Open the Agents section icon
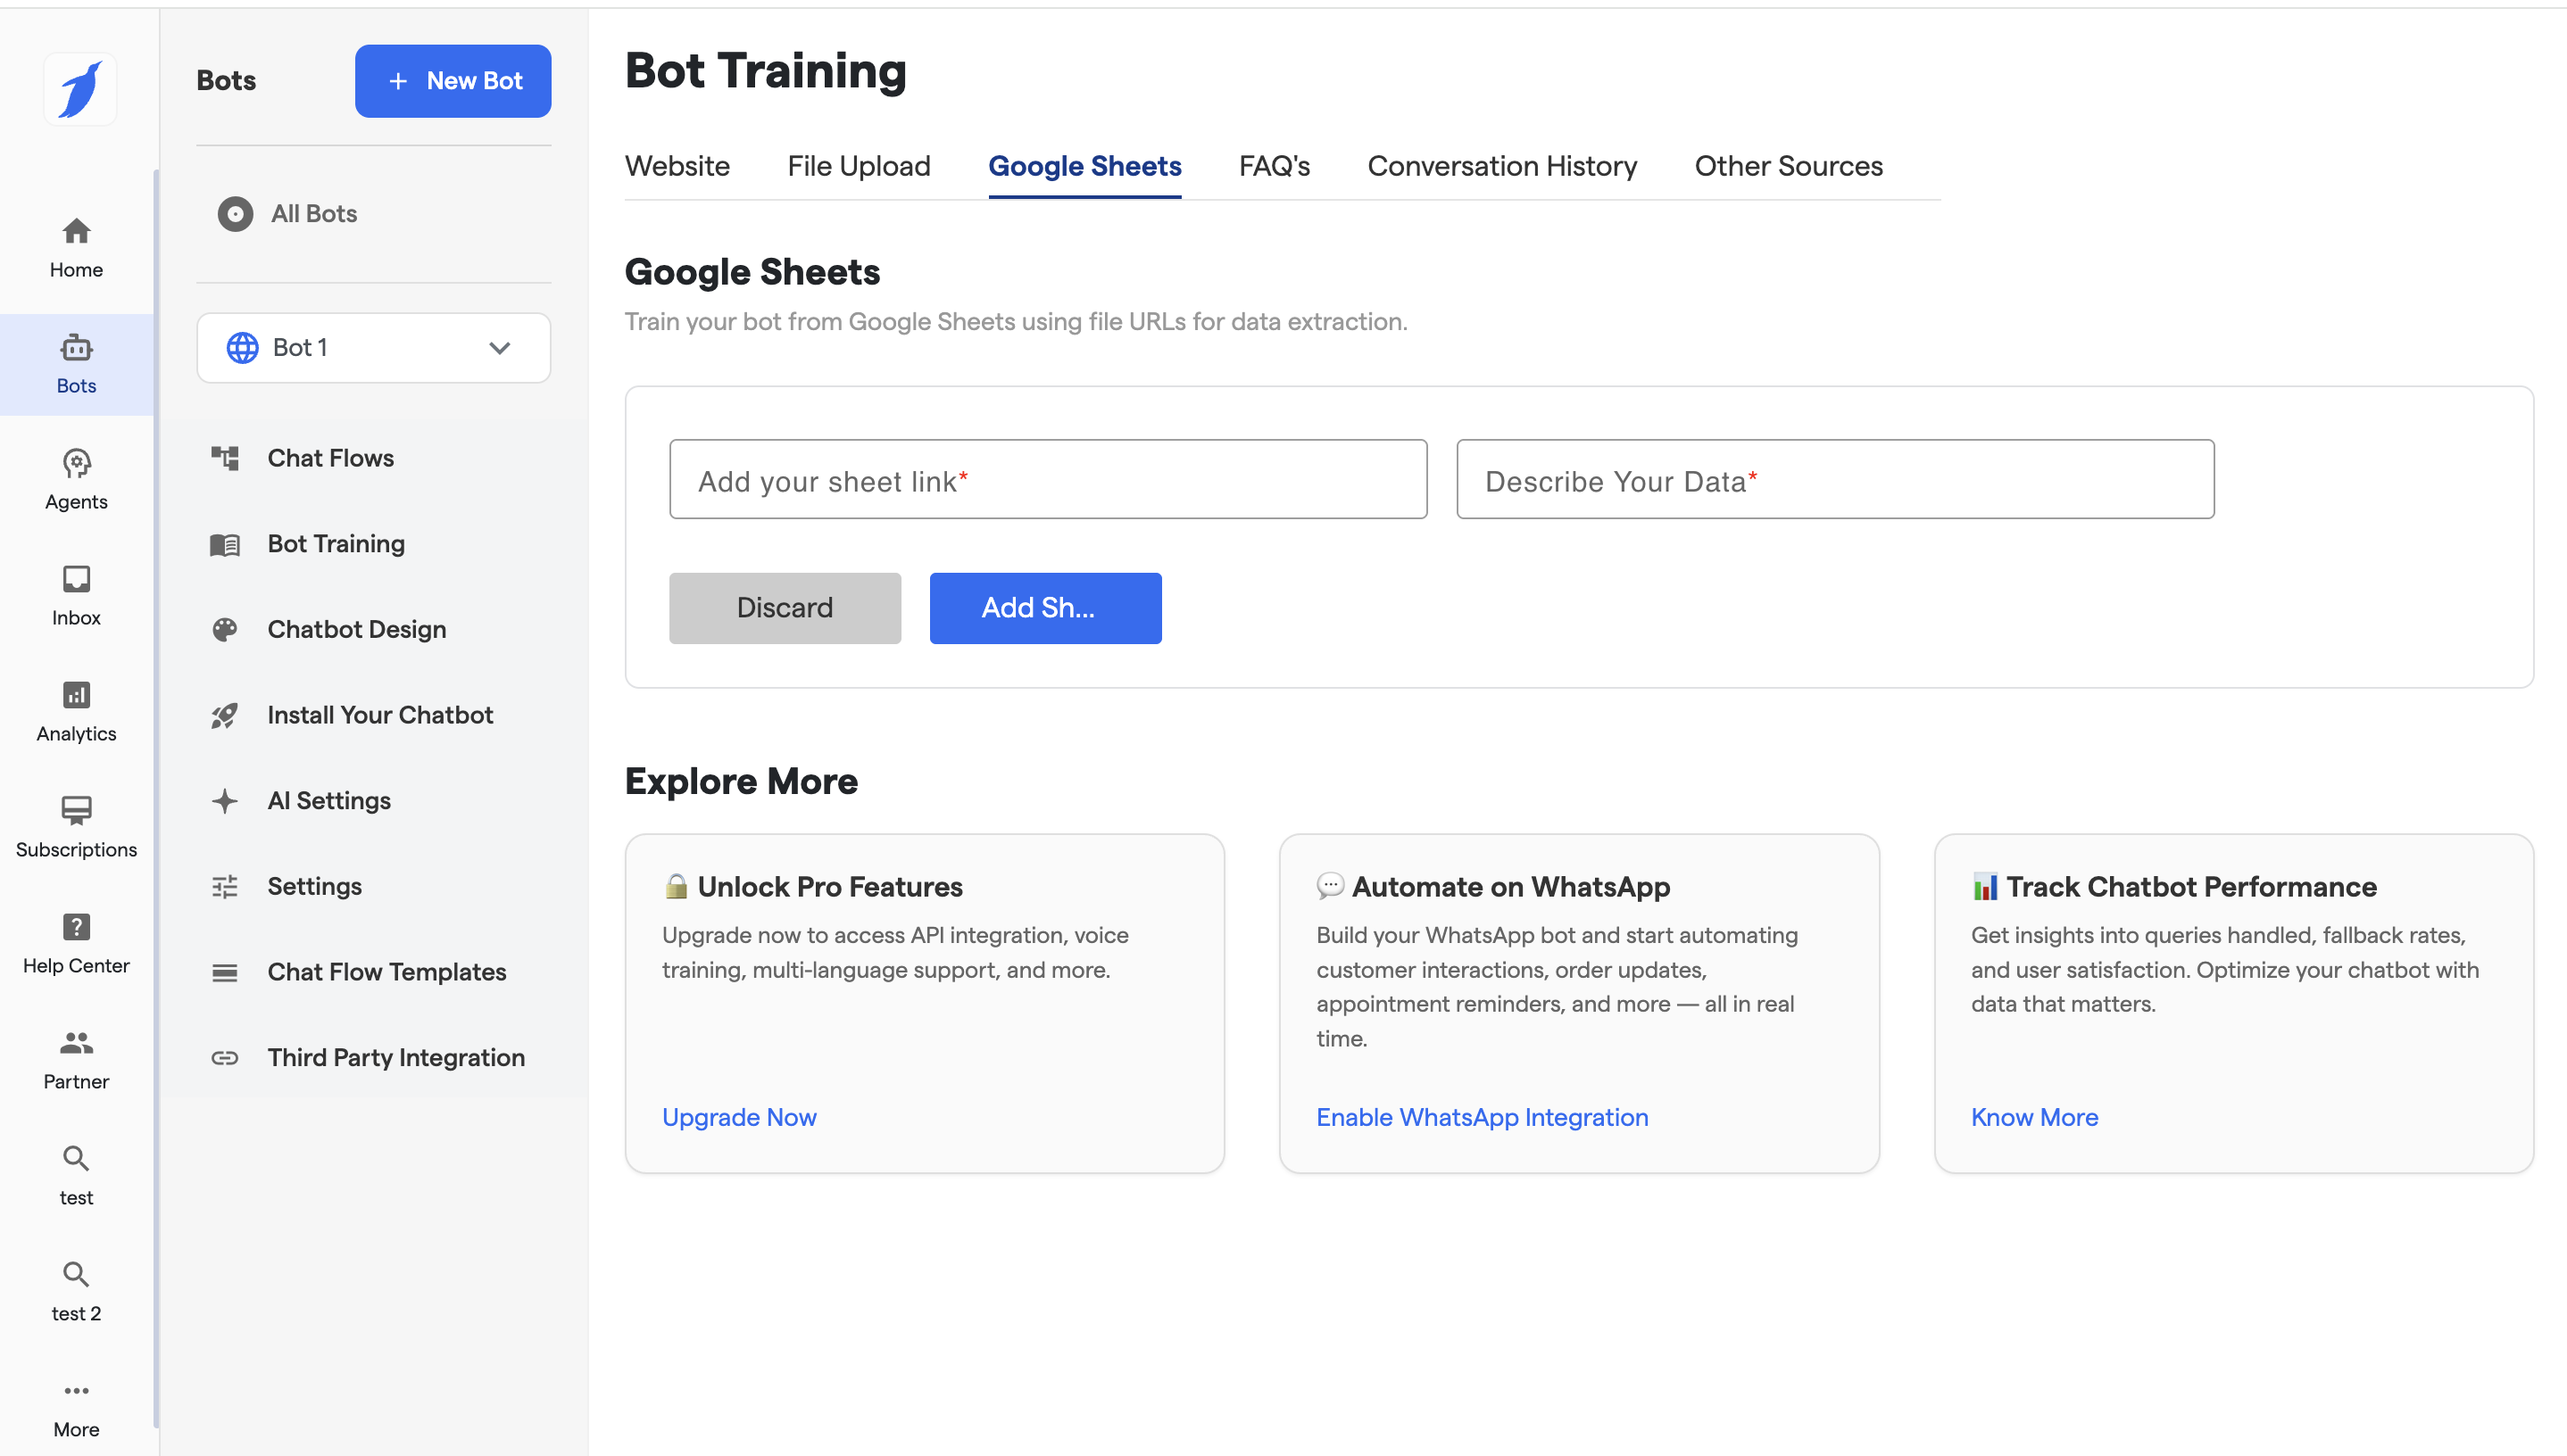Screen dimensions: 2567x1456 tap(76, 464)
